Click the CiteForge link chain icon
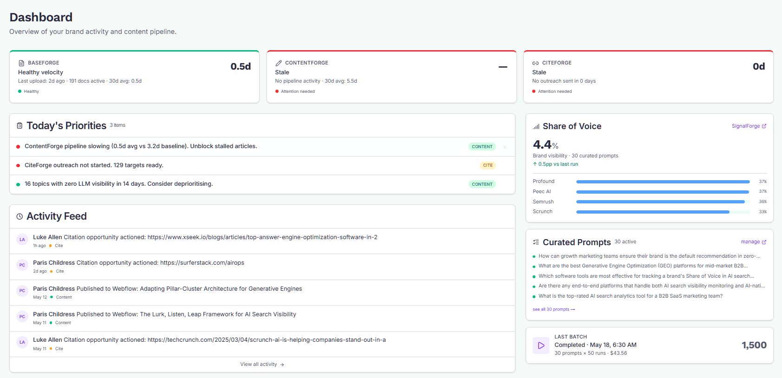The image size is (782, 378). pyautogui.click(x=535, y=63)
